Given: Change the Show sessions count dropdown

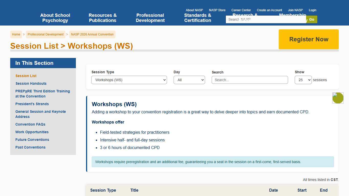Looking at the screenshot, I should coord(303,80).
